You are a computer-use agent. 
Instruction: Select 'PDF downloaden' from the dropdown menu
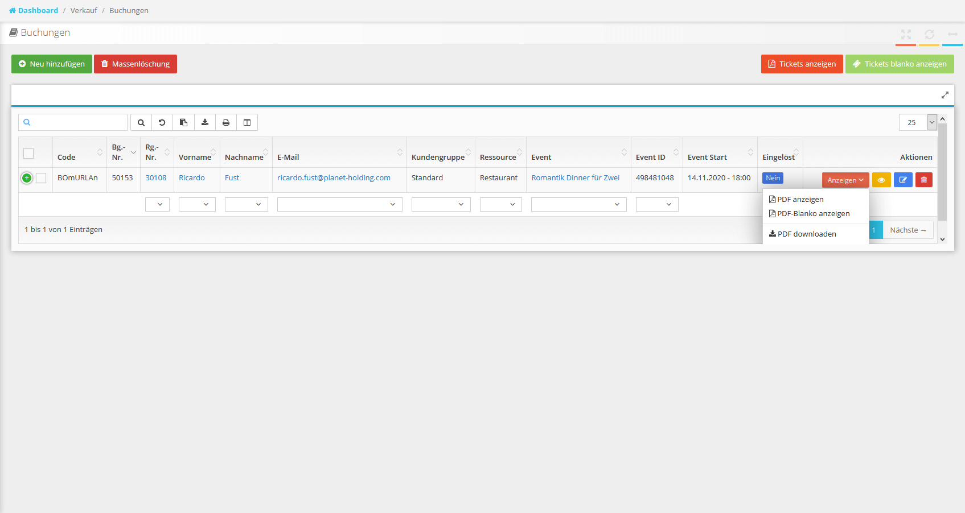coord(806,234)
